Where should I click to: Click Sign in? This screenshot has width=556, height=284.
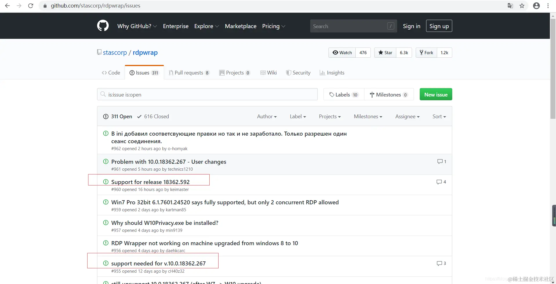coord(412,26)
